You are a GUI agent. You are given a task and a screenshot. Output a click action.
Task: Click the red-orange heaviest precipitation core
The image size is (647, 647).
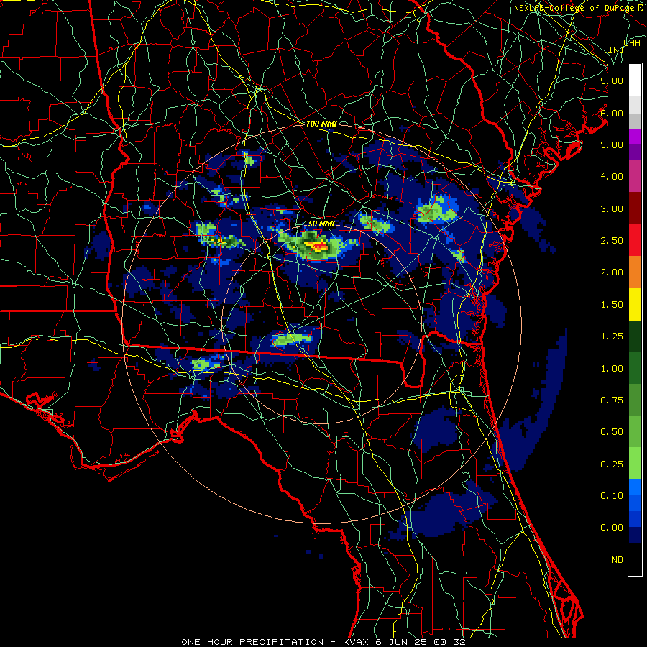(x=320, y=247)
